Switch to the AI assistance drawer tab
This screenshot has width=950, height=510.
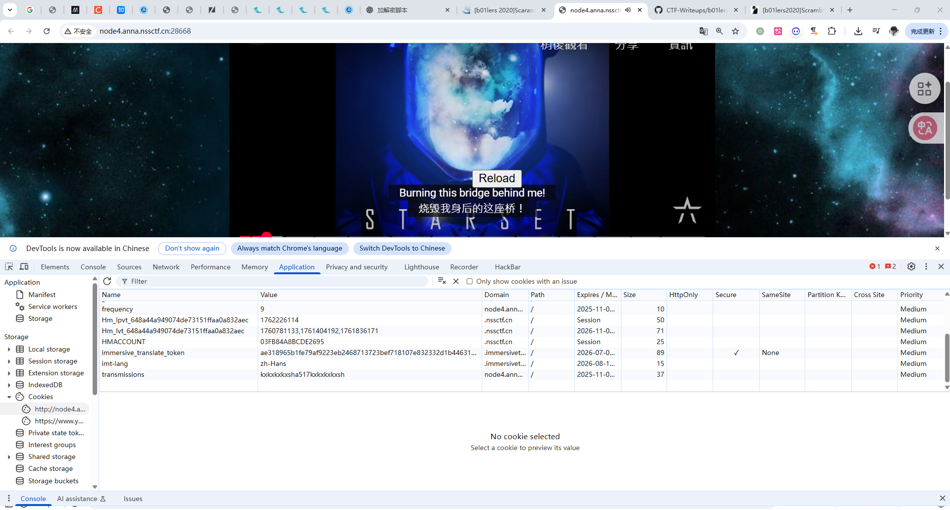[81, 499]
